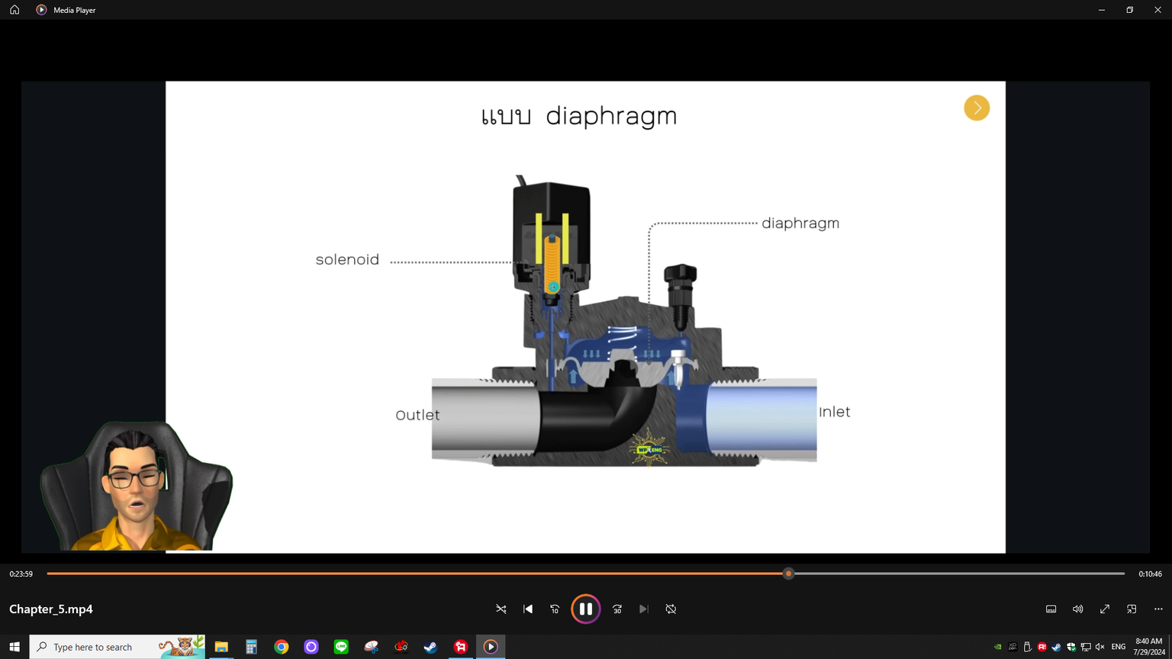Open Google Chrome from taskbar
Viewport: 1172px width, 659px height.
pyautogui.click(x=282, y=647)
